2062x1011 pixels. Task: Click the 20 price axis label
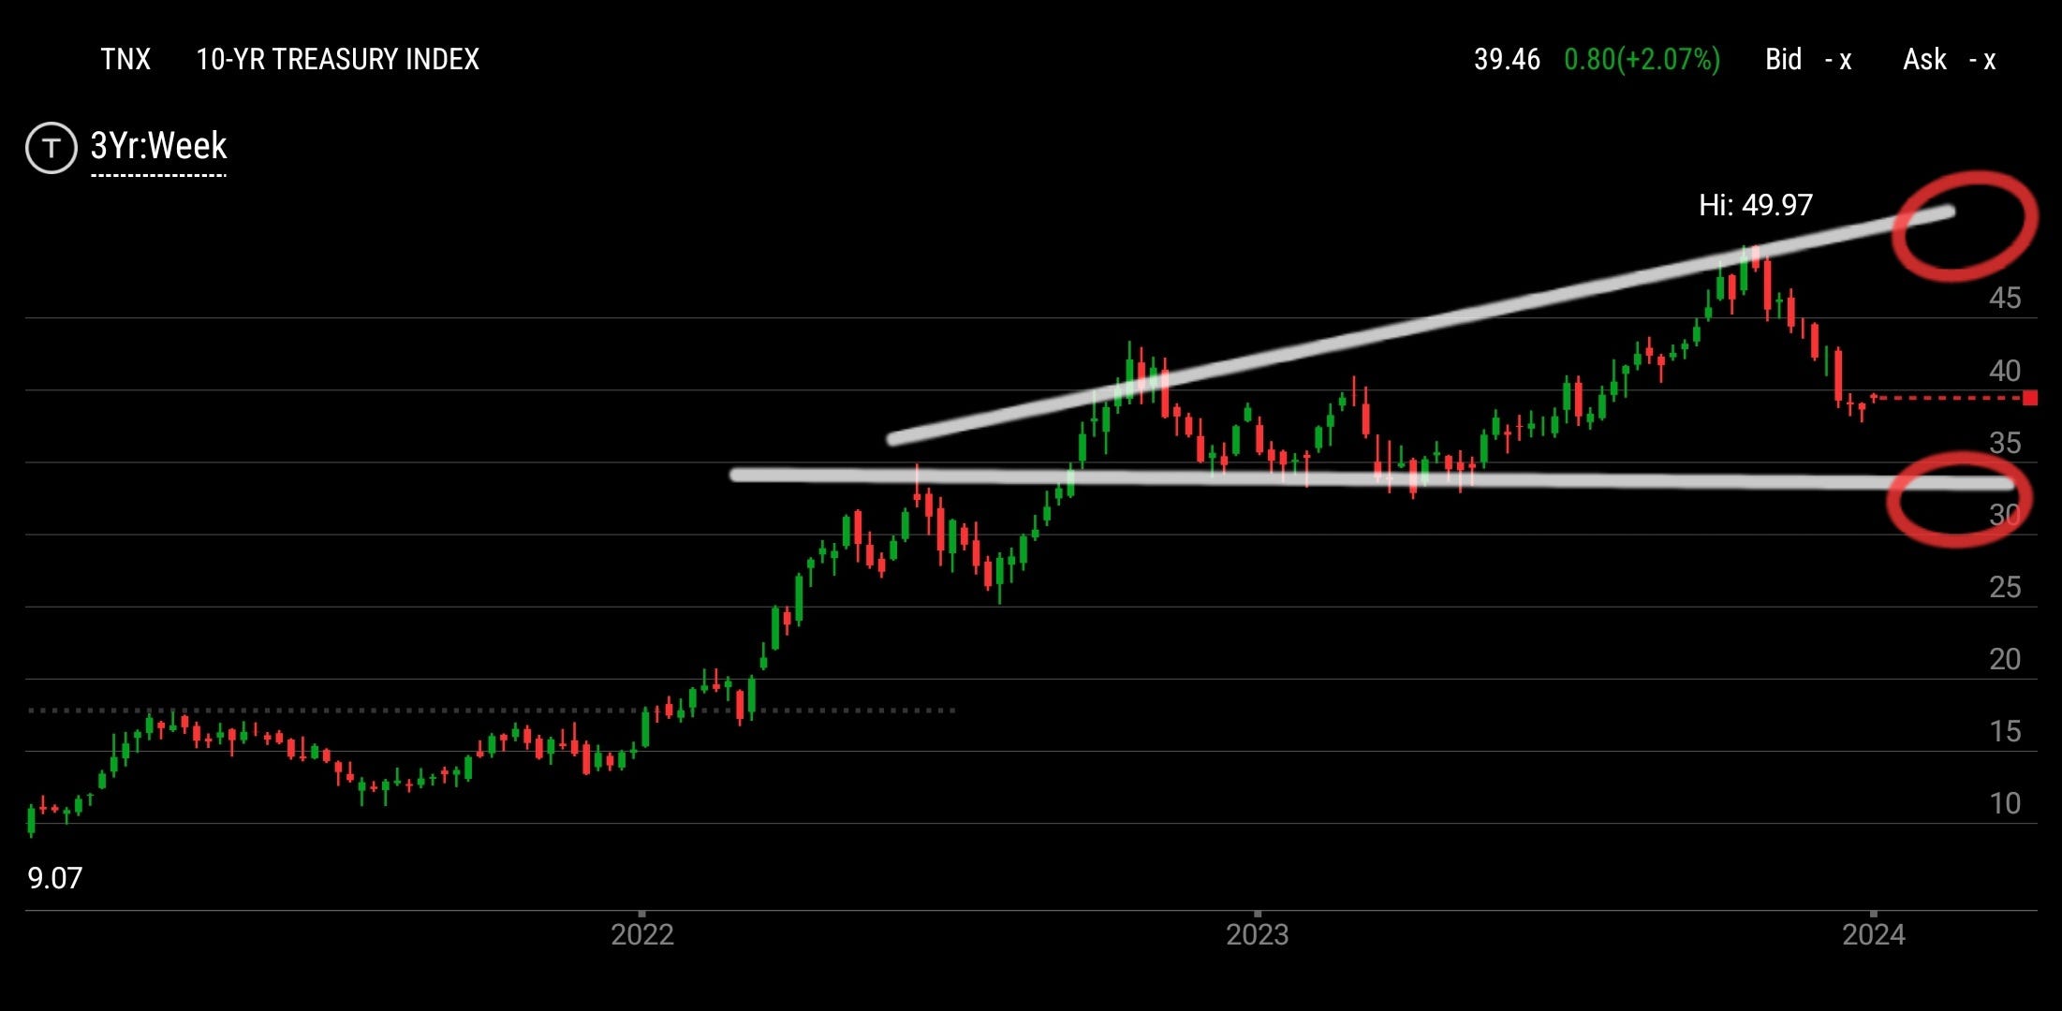(2005, 659)
